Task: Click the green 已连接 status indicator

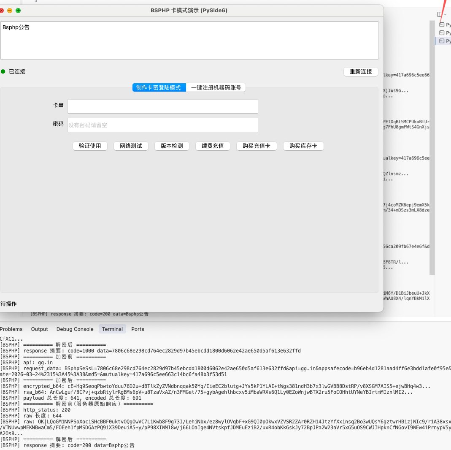Action: [3, 72]
